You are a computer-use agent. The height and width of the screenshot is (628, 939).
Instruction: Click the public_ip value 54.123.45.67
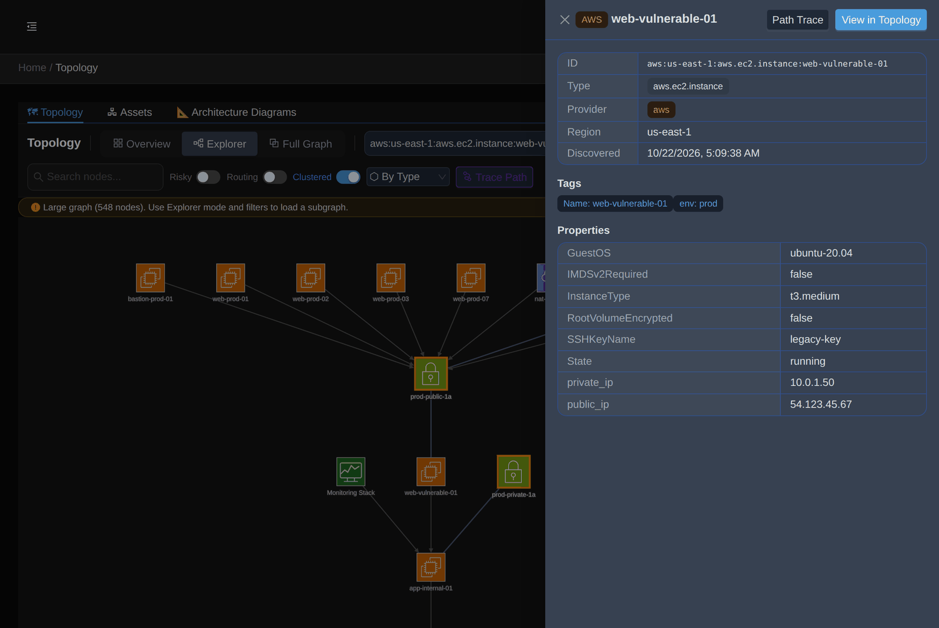820,405
